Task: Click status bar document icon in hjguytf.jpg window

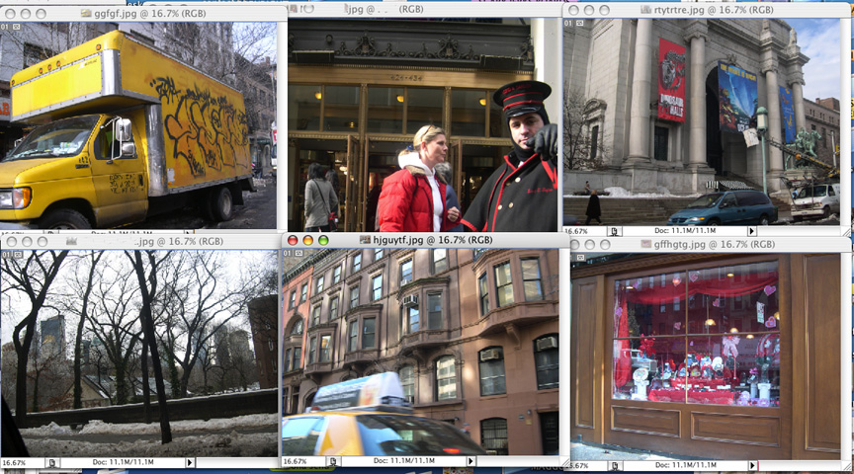Action: 332,462
